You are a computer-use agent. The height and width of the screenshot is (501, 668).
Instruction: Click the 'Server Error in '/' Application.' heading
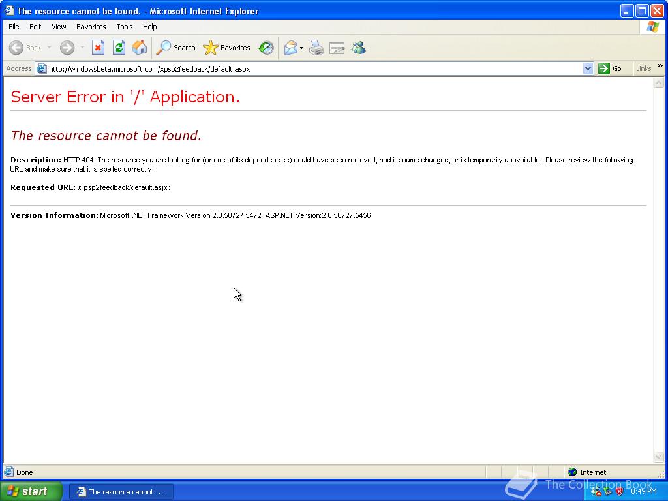pyautogui.click(x=125, y=97)
